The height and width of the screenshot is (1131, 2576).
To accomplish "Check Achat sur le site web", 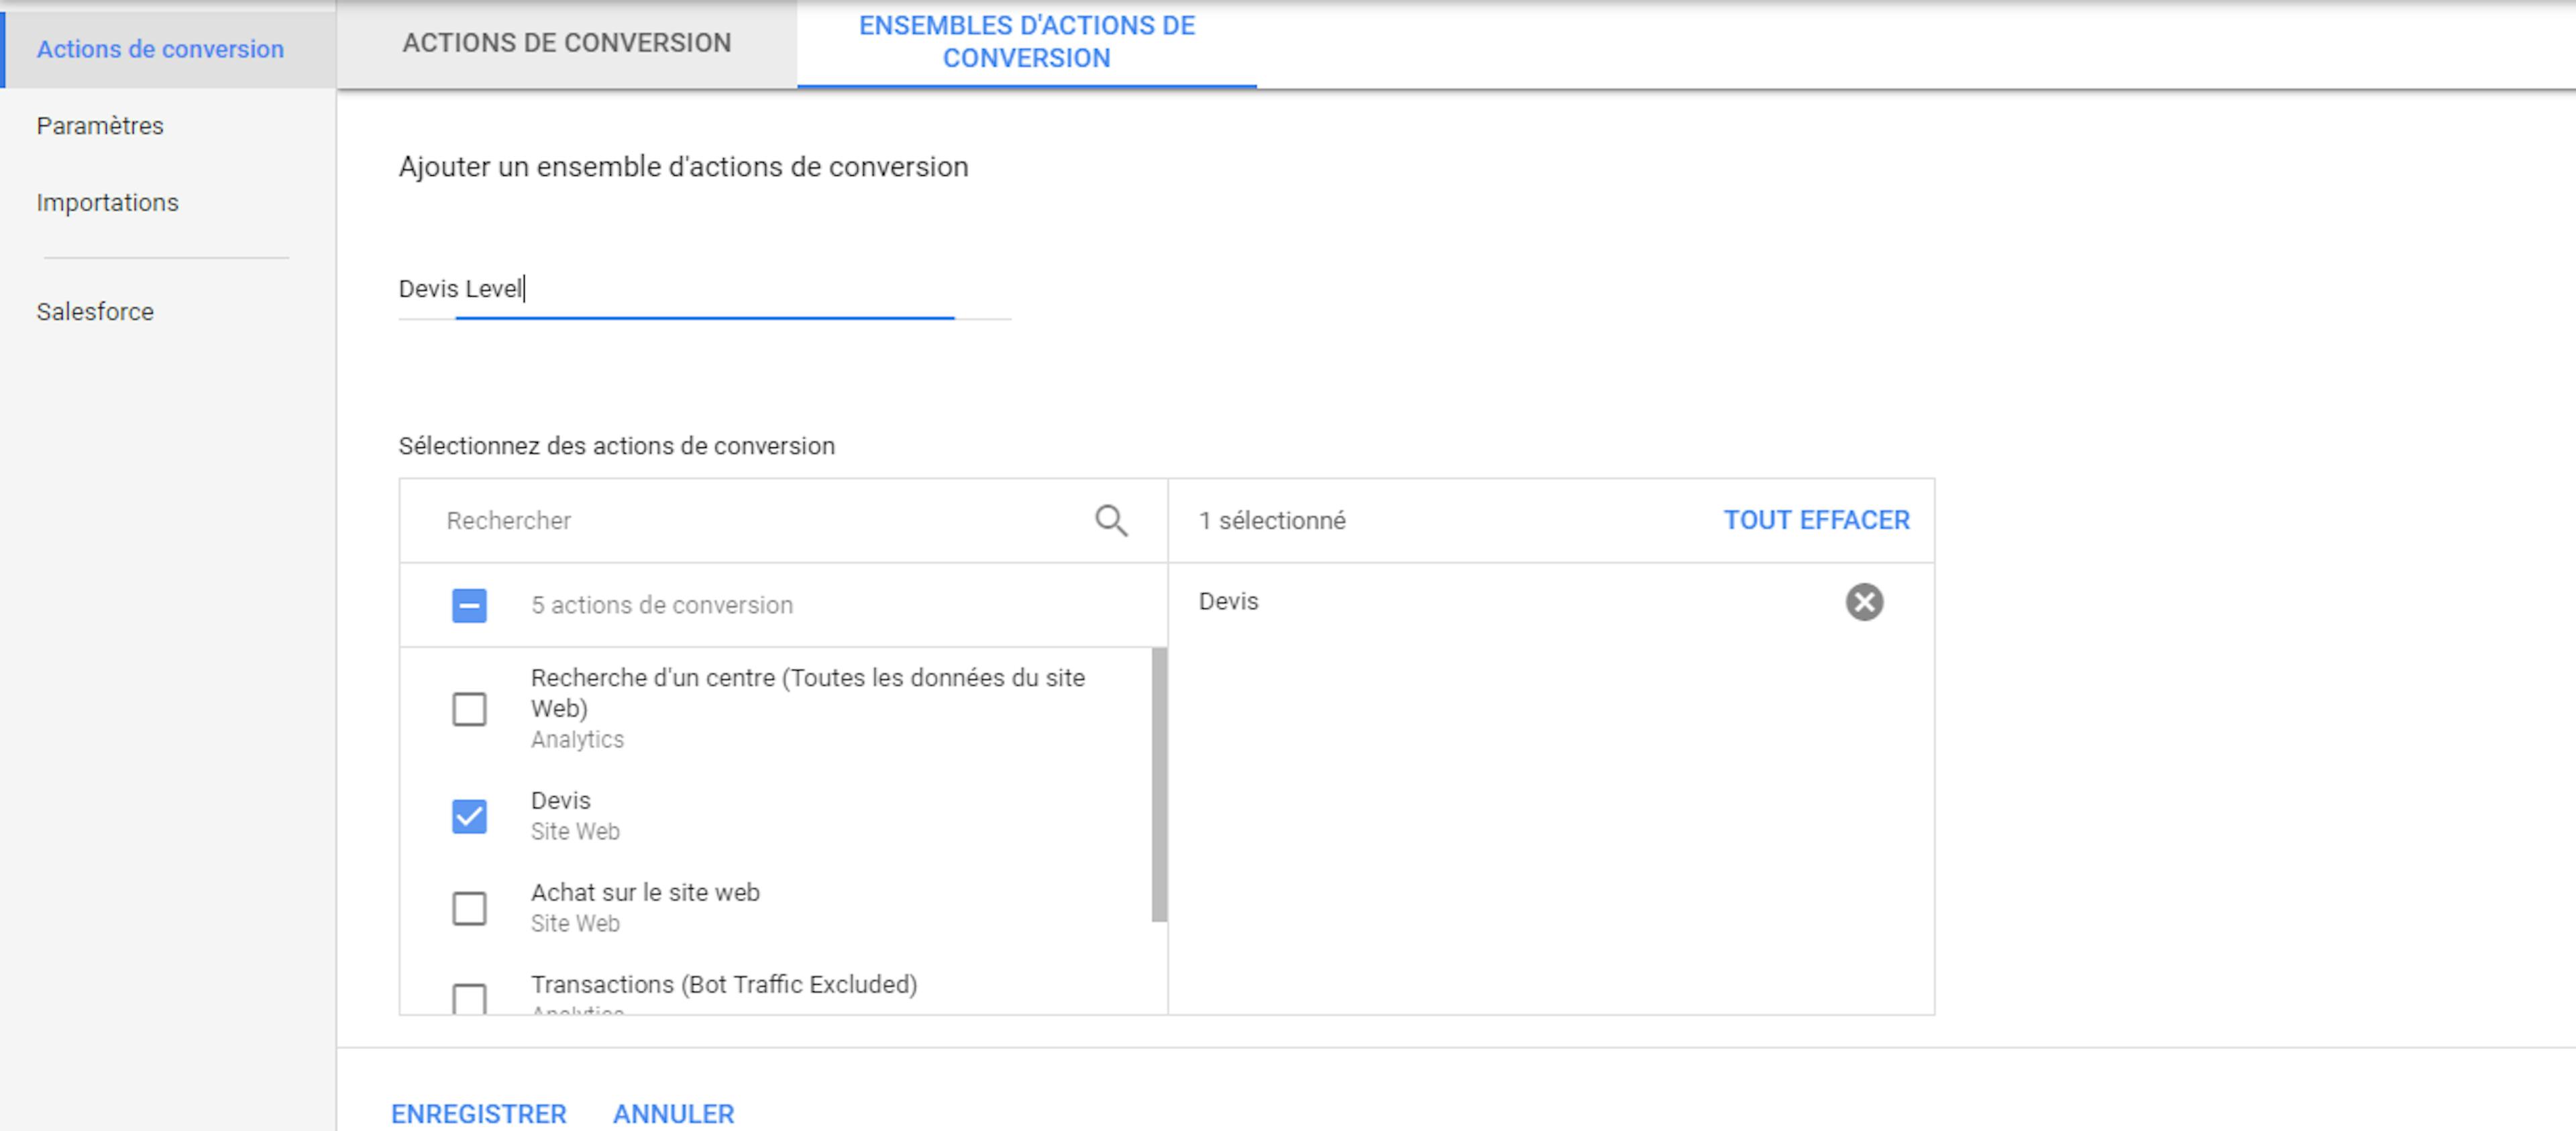I will (x=469, y=908).
